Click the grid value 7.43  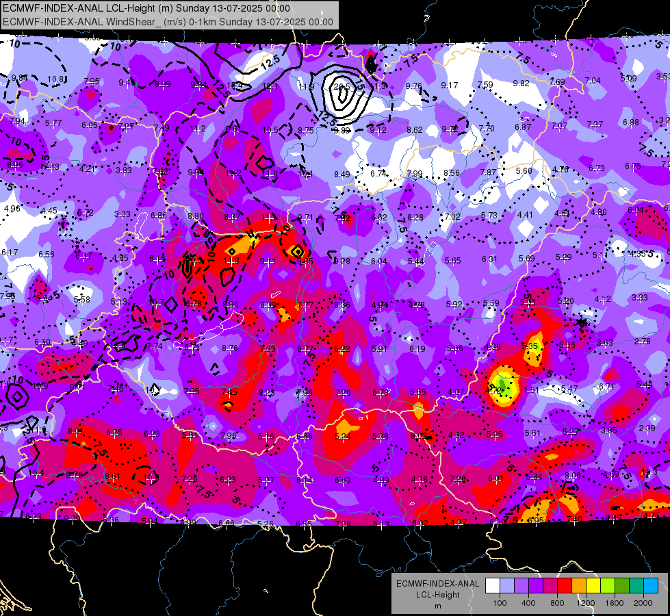point(51,167)
